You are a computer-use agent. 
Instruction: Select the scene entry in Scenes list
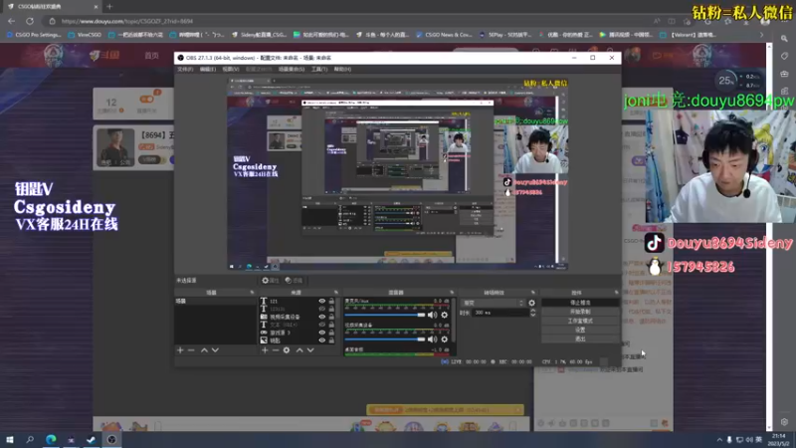tap(216, 302)
